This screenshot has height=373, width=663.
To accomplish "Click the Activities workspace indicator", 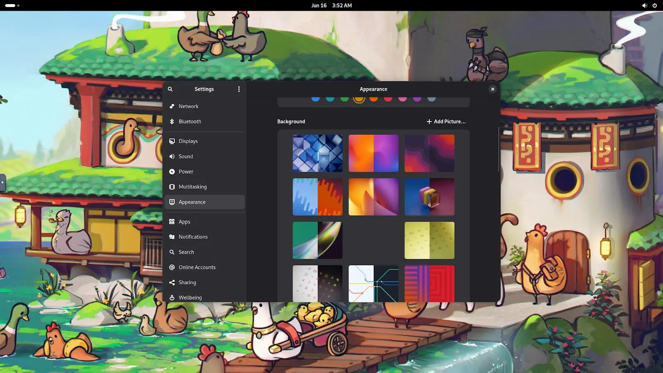I will 12,5.
